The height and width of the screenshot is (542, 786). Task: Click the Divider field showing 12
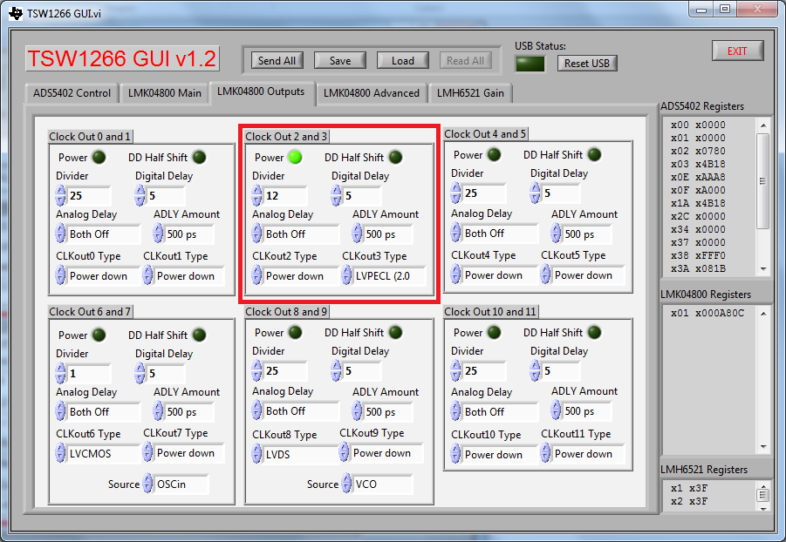click(x=285, y=195)
